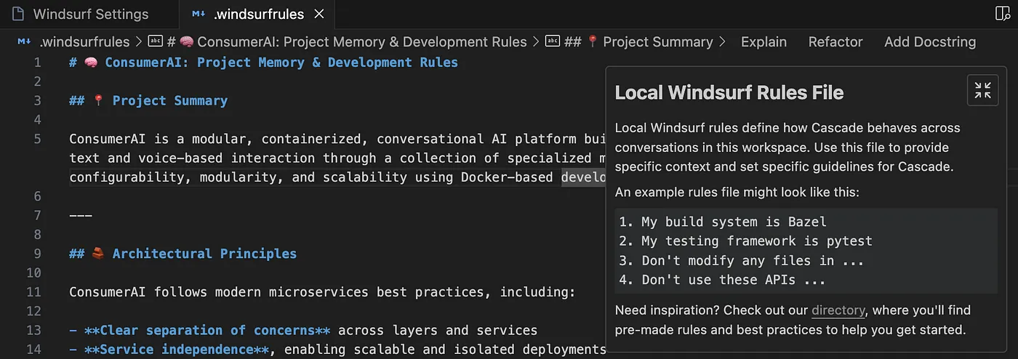
Task: Click the chevron after .windsurfrules breadcrumb
Action: click(x=138, y=42)
